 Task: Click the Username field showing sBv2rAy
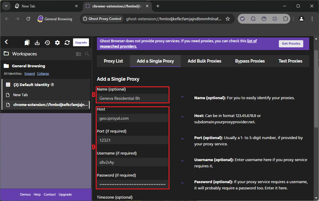(x=133, y=162)
